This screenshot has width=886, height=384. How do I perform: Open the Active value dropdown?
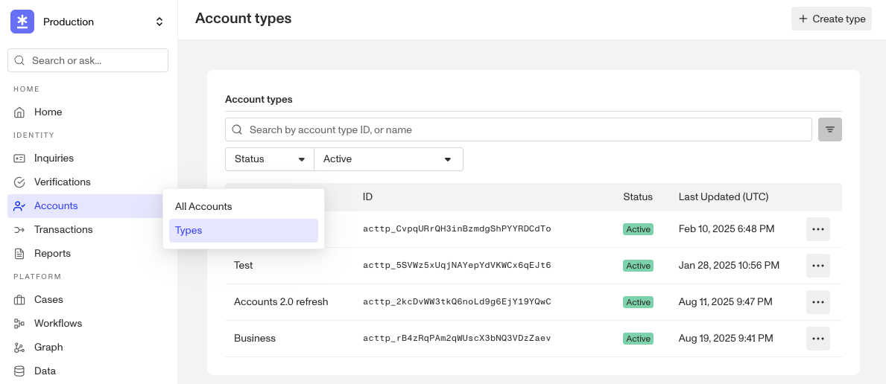click(x=388, y=159)
